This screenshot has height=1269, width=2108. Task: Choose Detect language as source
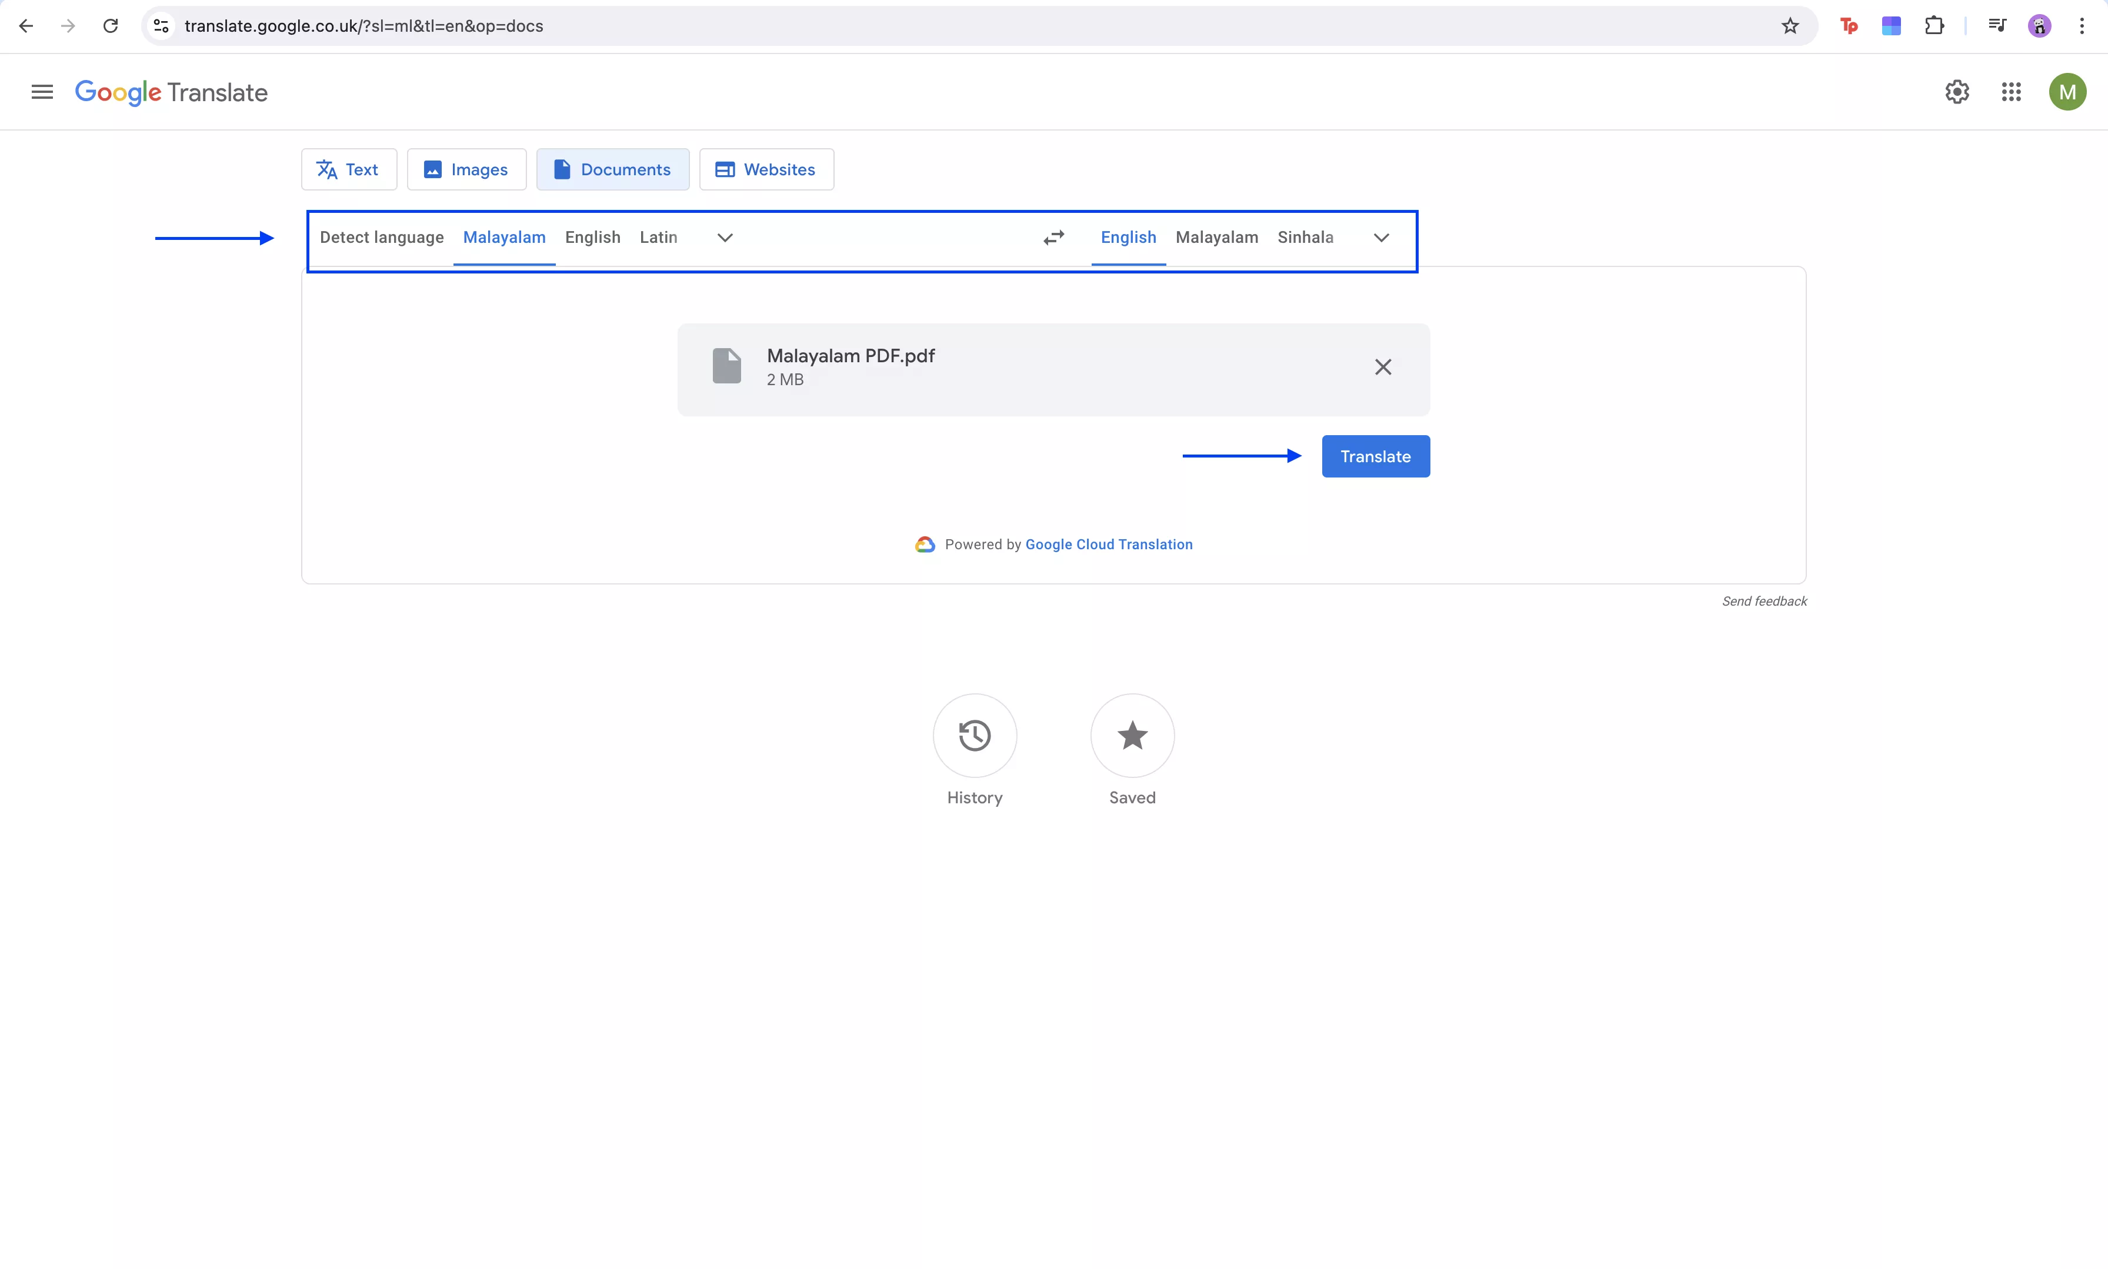pyautogui.click(x=381, y=237)
